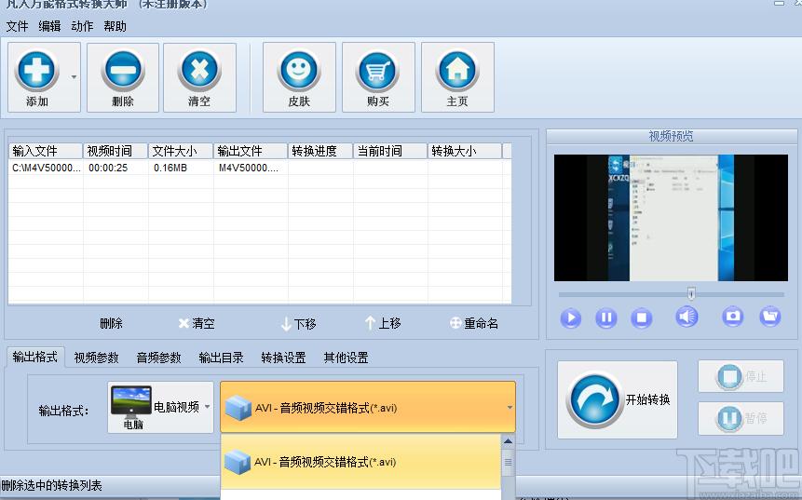Click the 停止 stop button
The height and width of the screenshot is (500, 802).
pyautogui.click(x=741, y=376)
